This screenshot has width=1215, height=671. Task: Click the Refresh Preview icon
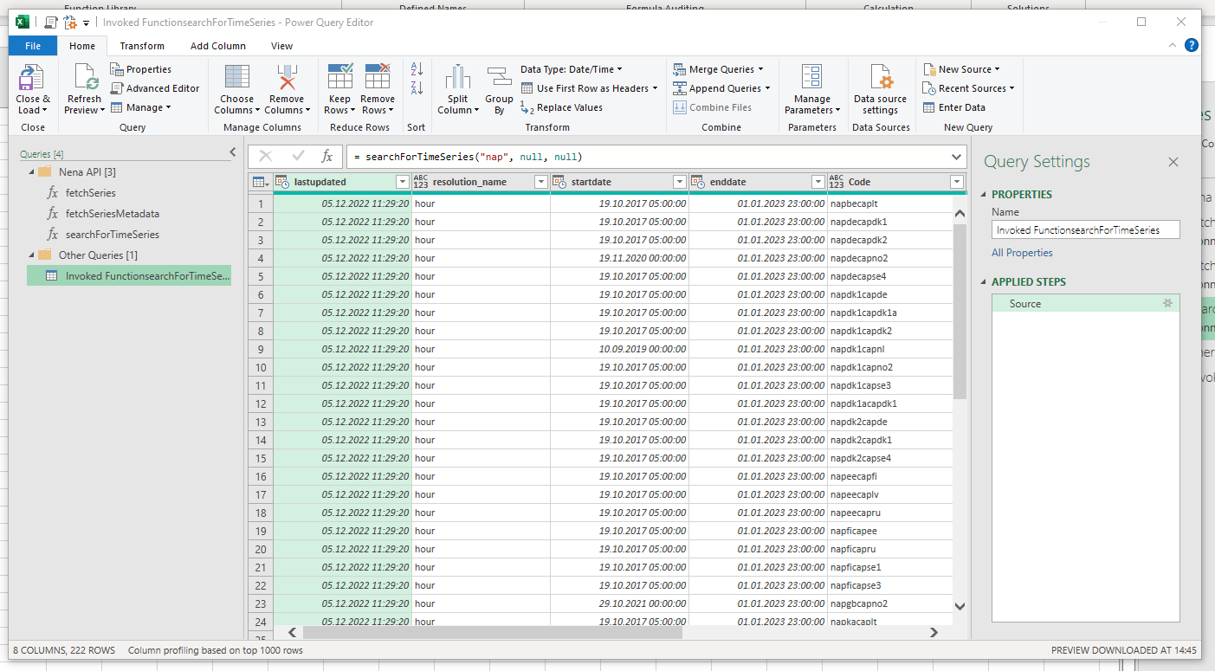[x=85, y=77]
